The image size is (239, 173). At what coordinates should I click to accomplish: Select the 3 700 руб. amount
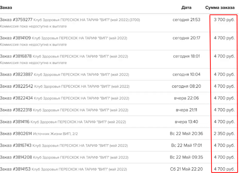pyautogui.click(x=224, y=20)
